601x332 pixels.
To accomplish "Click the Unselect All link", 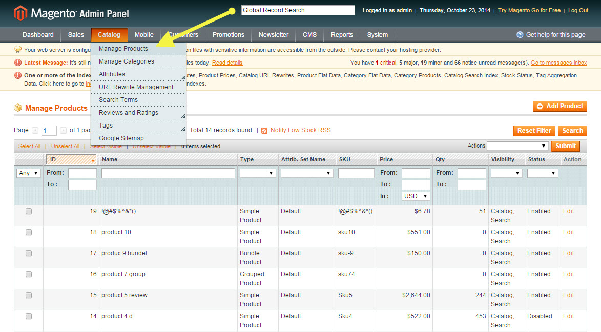I will click(66, 146).
